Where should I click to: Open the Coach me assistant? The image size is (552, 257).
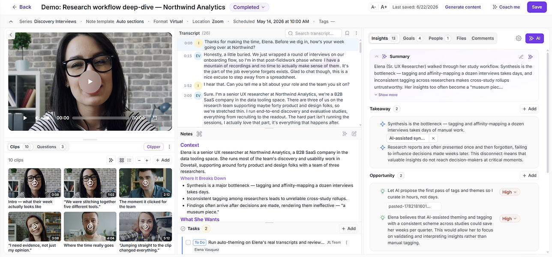506,7
